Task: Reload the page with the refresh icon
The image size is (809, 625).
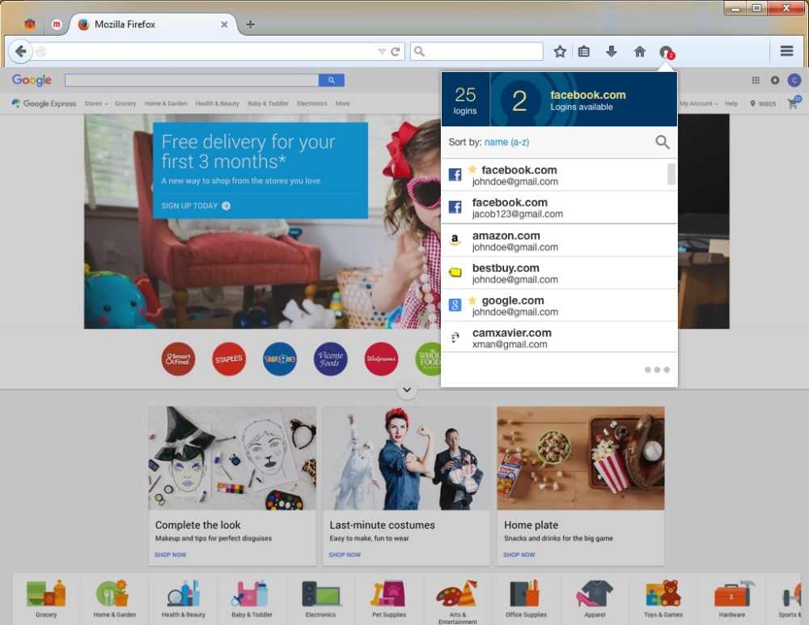Action: coord(396,52)
